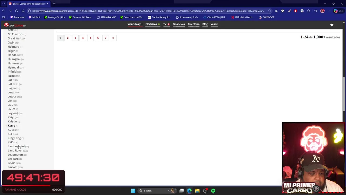This screenshot has height=195, width=346.
Task: Open Fináncialo menu item
Action: 179,24
